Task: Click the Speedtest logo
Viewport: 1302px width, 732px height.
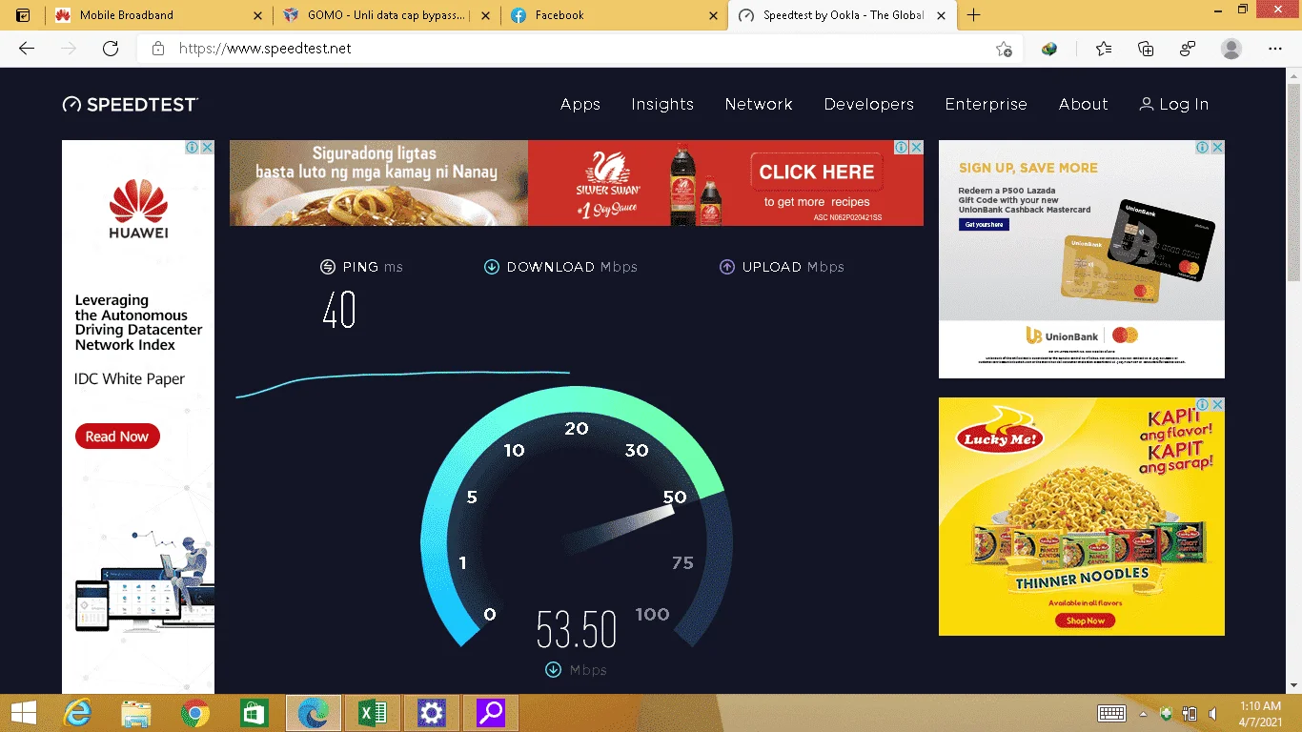Action: [131, 104]
